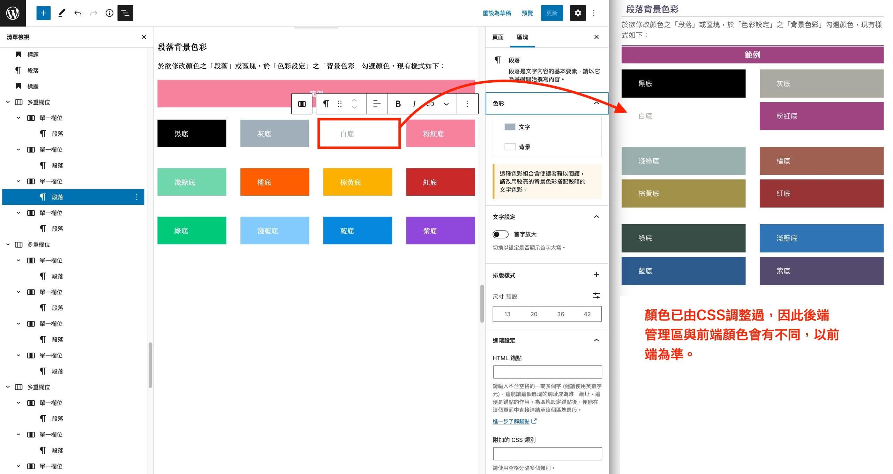Viewport: 893px width, 474px height.
Task: Click 重設為草稿 button
Action: 497,13
